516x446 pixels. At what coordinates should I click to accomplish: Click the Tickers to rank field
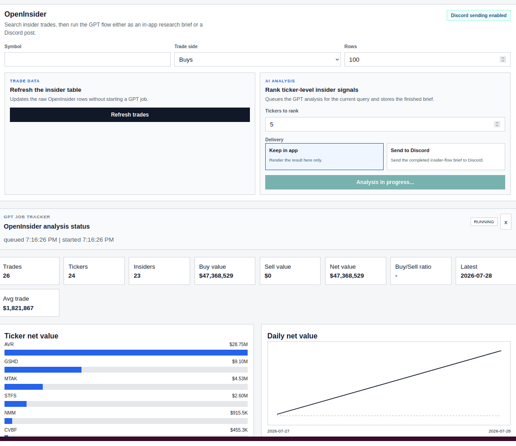tap(385, 124)
